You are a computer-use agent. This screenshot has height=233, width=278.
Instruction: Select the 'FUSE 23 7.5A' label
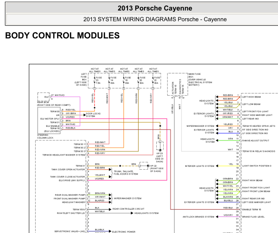pyautogui.click(x=99, y=80)
